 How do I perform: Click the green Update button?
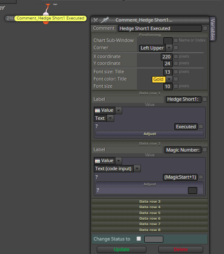[x=121, y=249]
